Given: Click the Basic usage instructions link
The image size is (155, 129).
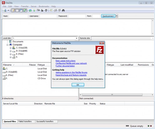Looking at the screenshot, I should click(x=65, y=61).
